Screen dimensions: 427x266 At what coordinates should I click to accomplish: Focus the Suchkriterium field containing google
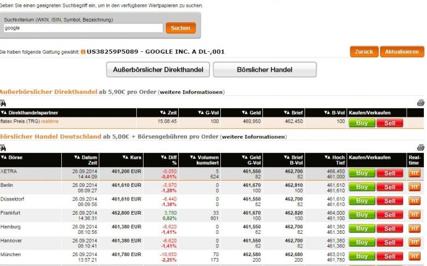(84, 28)
